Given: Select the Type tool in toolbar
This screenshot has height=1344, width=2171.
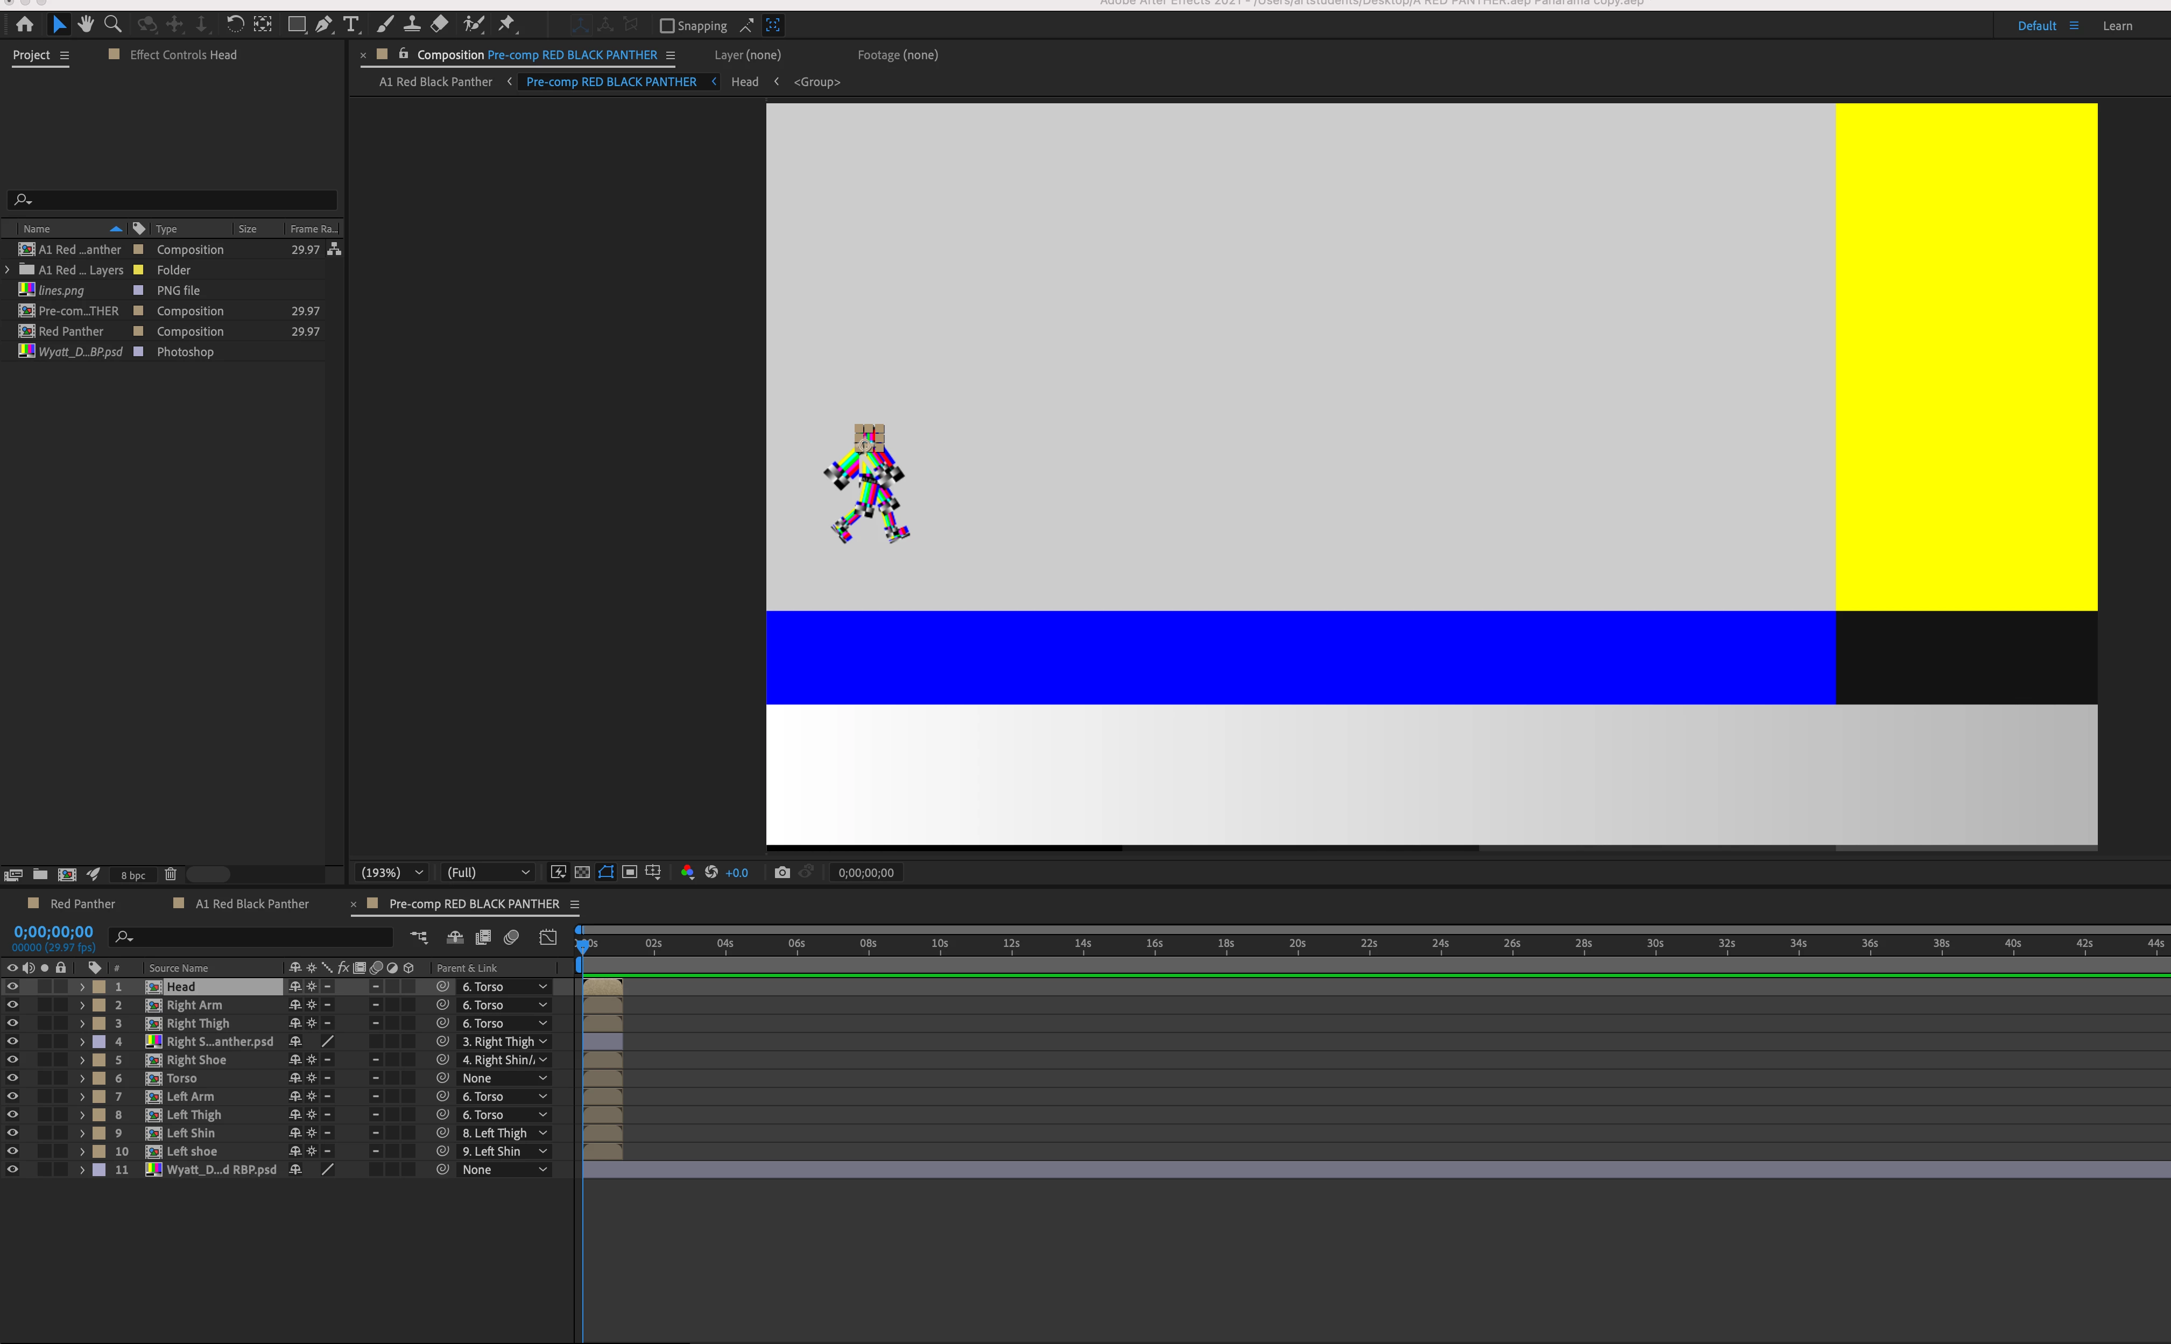Looking at the screenshot, I should (351, 25).
